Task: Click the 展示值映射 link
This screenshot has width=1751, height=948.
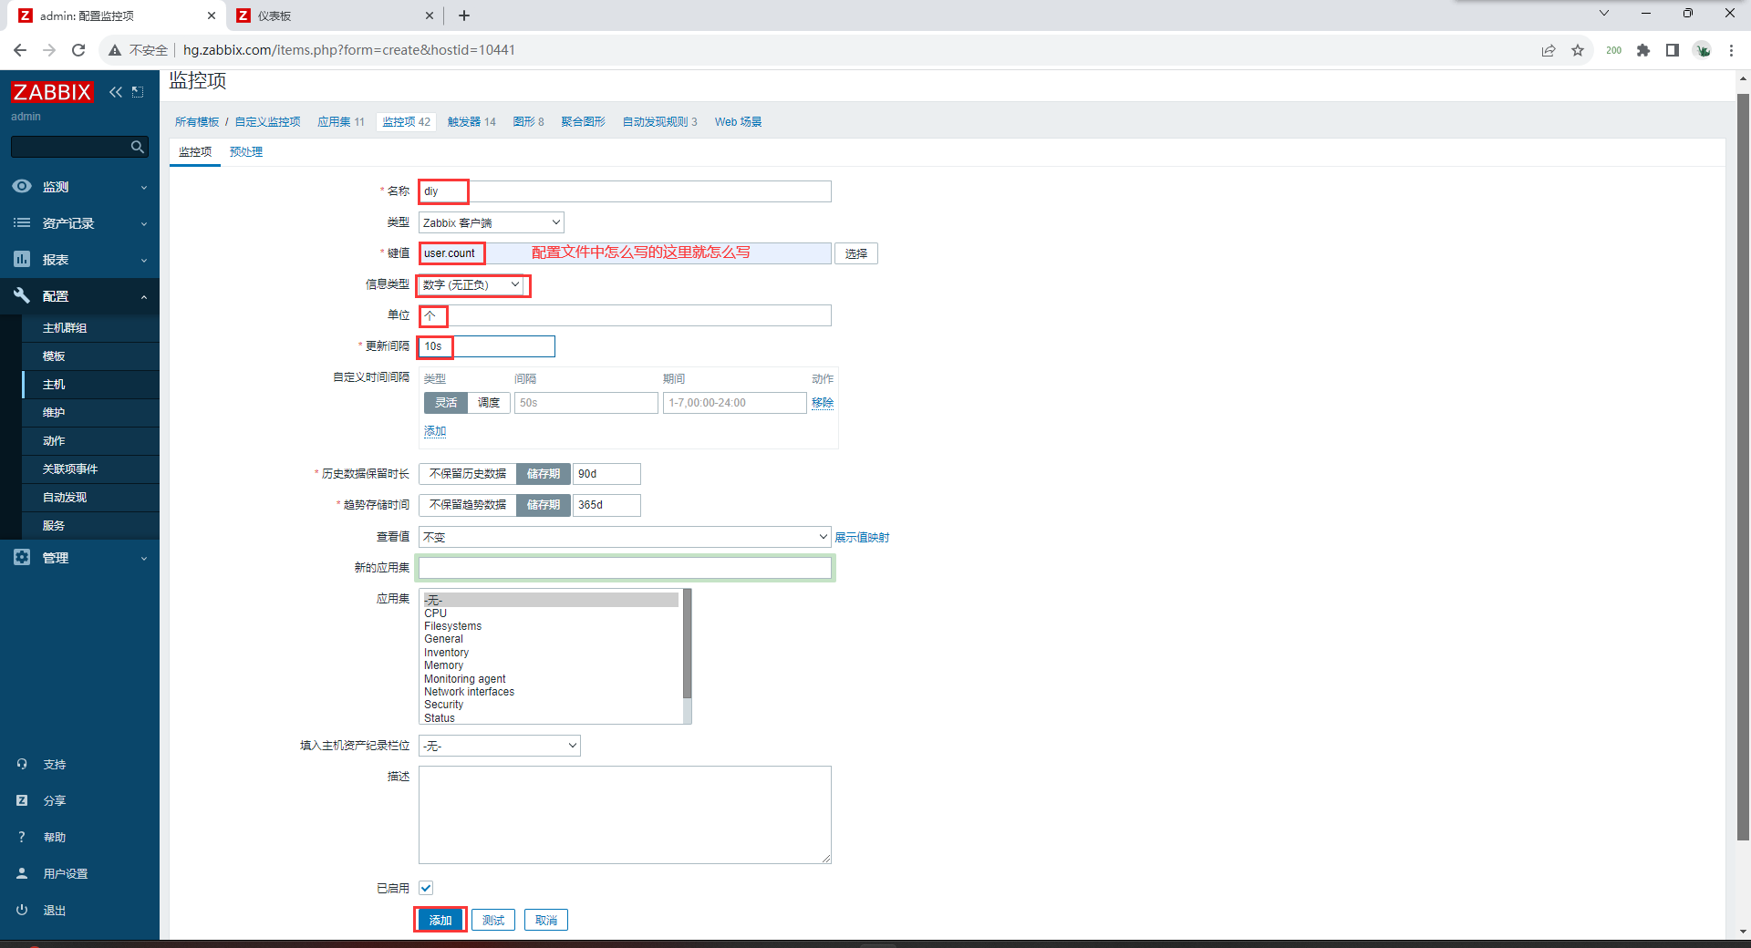Action: pos(863,538)
